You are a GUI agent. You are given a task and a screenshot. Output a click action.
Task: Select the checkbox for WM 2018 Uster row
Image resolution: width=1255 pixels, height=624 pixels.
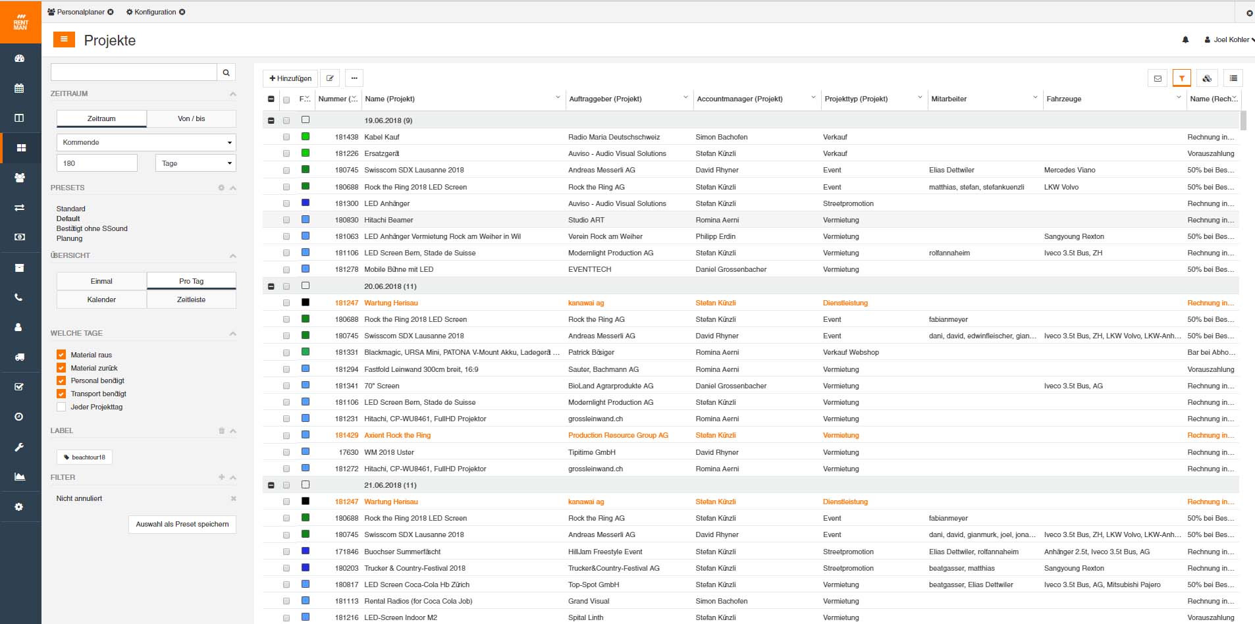286,452
